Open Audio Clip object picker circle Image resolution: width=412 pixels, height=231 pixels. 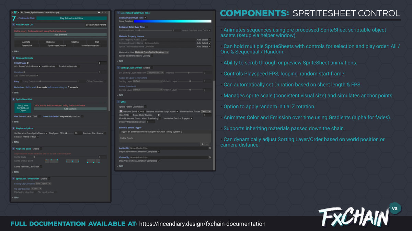[x=210, y=148]
